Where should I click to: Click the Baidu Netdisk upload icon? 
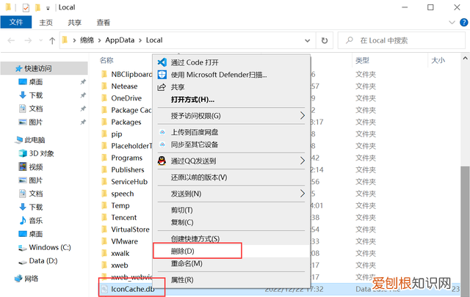[162, 132]
